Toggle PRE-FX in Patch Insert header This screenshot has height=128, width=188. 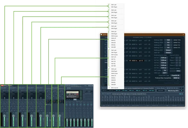click(x=181, y=94)
